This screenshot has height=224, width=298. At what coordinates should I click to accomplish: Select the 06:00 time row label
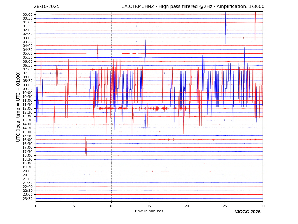[x=28, y=61]
